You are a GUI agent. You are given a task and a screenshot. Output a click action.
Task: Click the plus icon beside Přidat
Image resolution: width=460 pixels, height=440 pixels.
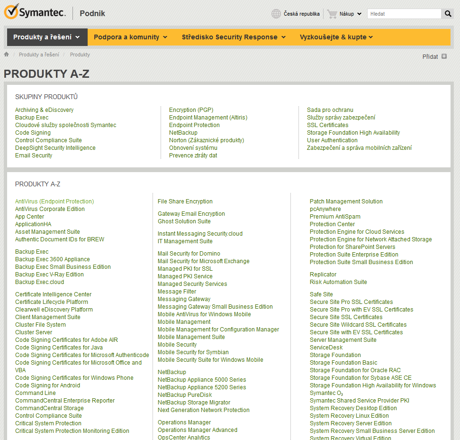(444, 56)
